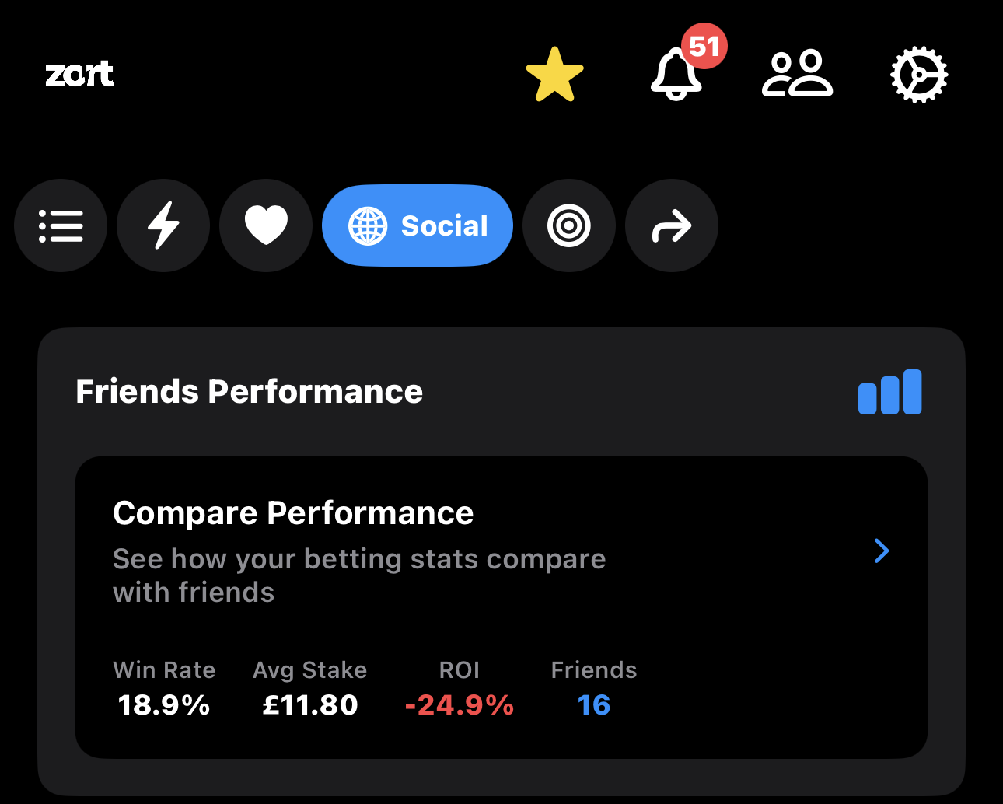This screenshot has width=1003, height=804.
Task: Tap the share arrow filter icon
Action: point(671,225)
